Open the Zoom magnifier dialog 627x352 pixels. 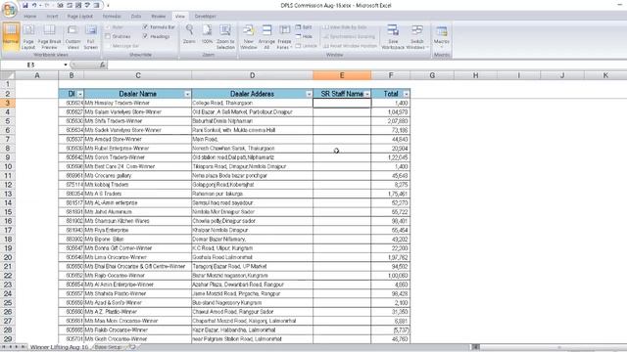point(189,34)
